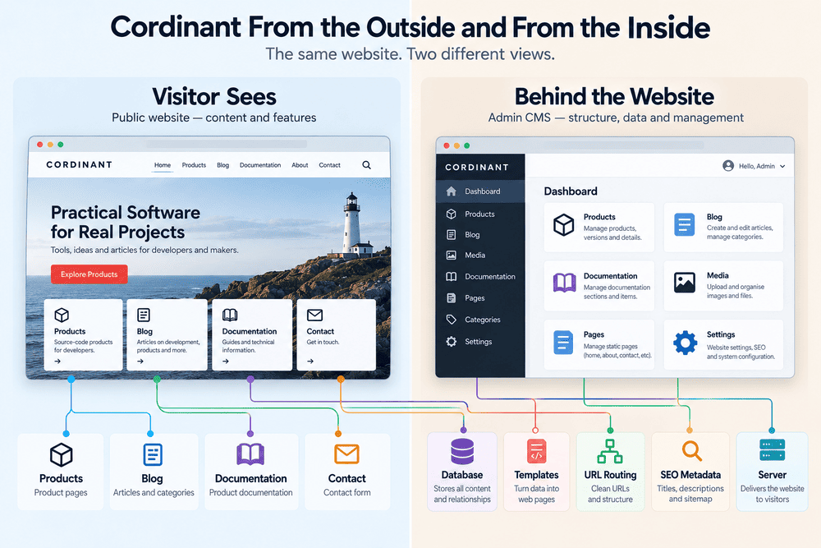Follow the arrow in hero Blog card

(140, 361)
